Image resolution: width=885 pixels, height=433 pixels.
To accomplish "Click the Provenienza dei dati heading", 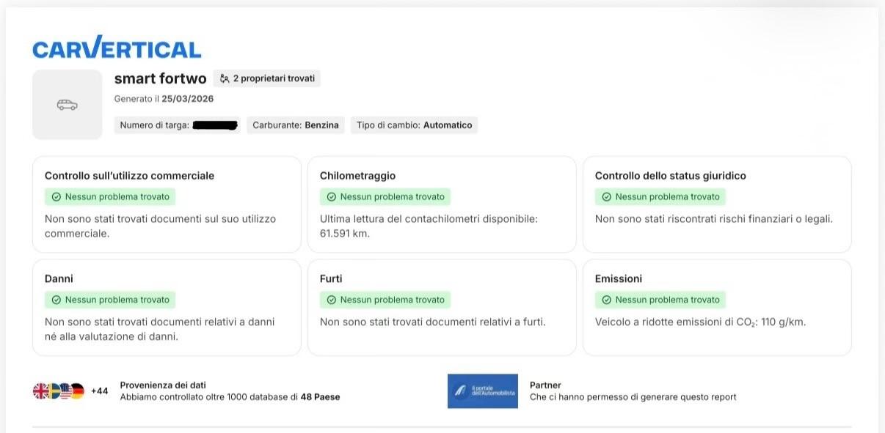I will click(163, 385).
